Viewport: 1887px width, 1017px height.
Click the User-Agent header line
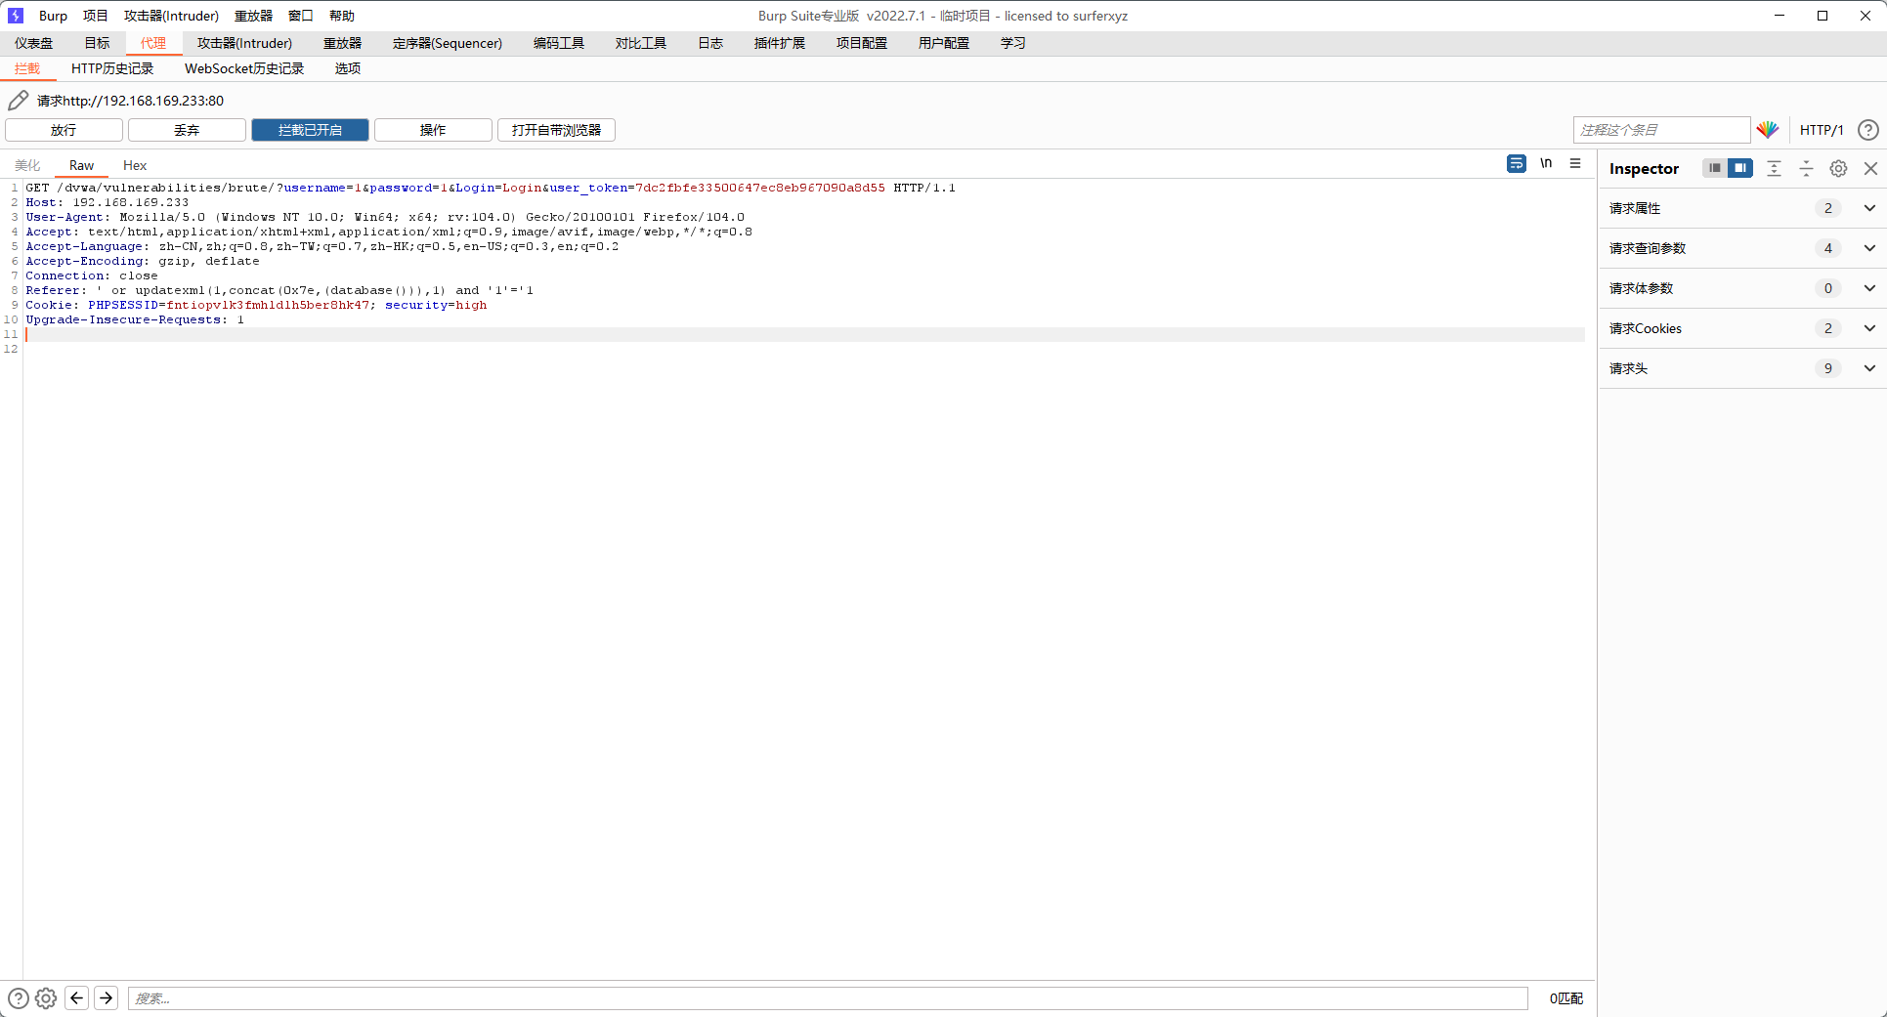[x=385, y=217]
